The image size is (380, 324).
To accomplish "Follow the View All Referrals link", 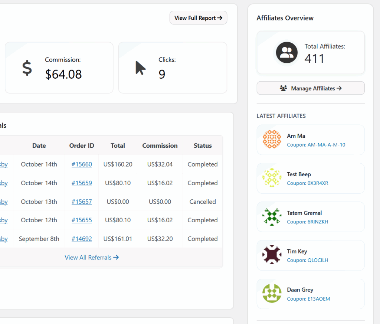I will [x=92, y=258].
